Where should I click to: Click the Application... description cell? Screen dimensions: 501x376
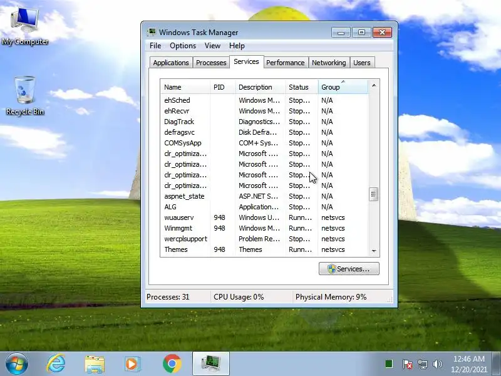(259, 207)
